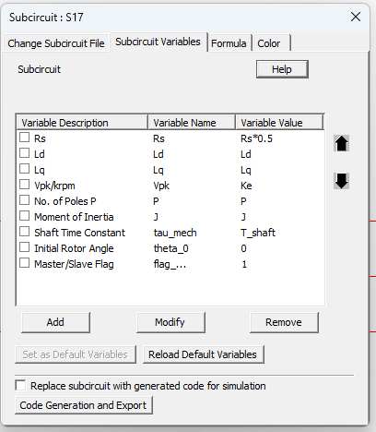Image resolution: width=376 pixels, height=432 pixels.
Task: Open Code Generation and Export
Action: click(x=84, y=405)
